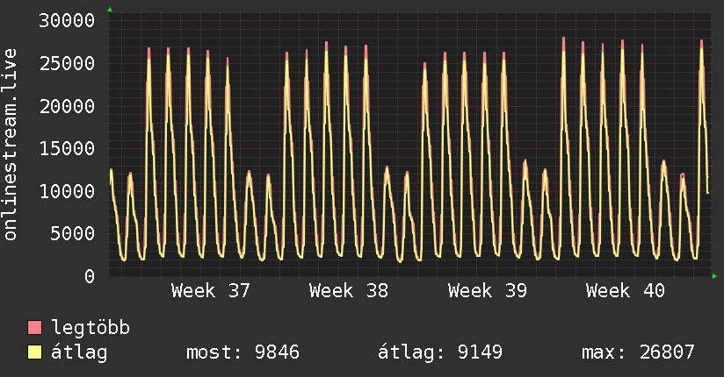Click the 25000 y-axis label
Screen dimensions: 724x377
(67, 64)
